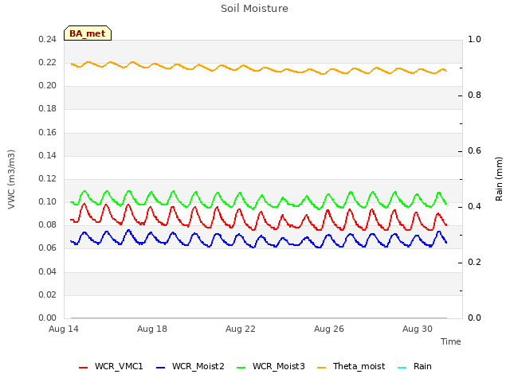The height and width of the screenshot is (382, 510).
Task: Toggle the WCR_Moist2 legend entry
Action: pos(190,367)
